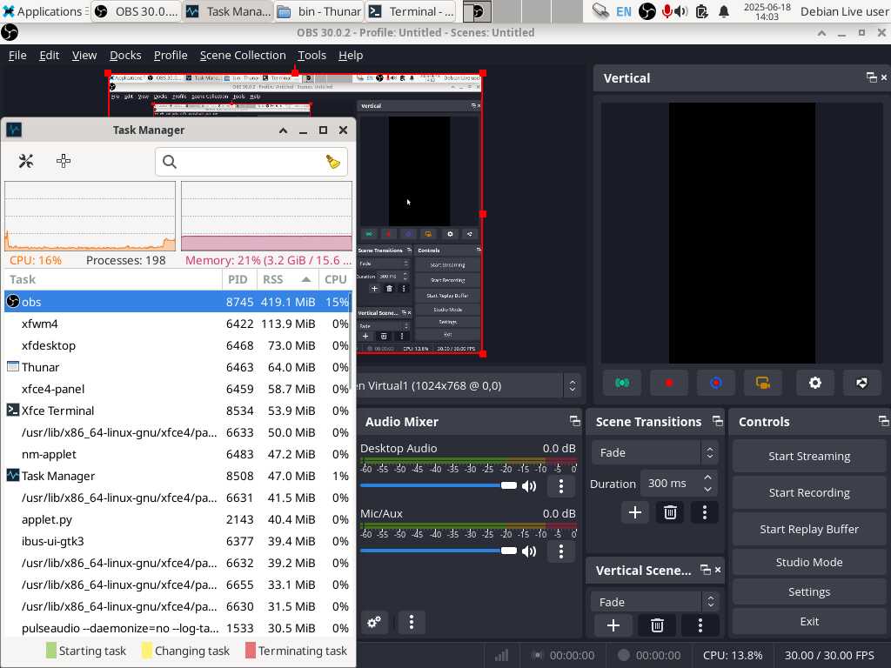Open the Vertical Scene transitions three-dot menu
This screenshot has width=891, height=668.
click(700, 625)
